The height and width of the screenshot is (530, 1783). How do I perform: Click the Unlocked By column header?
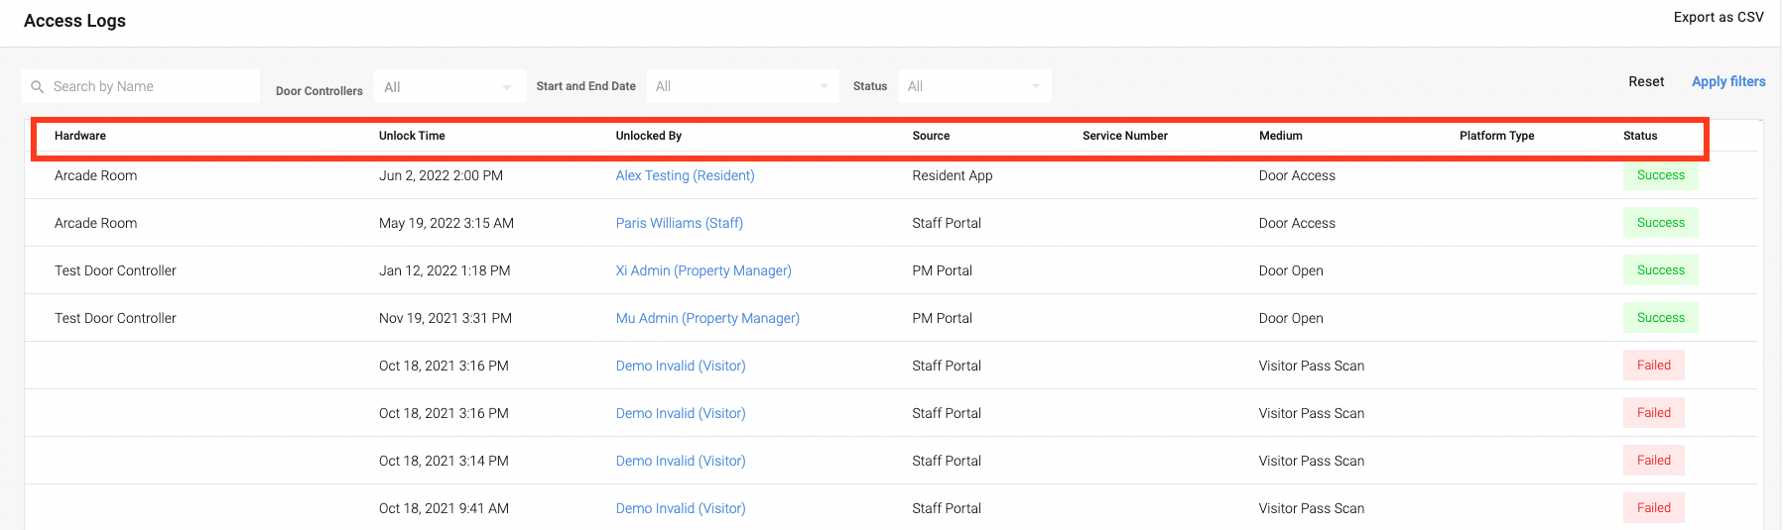point(649,137)
